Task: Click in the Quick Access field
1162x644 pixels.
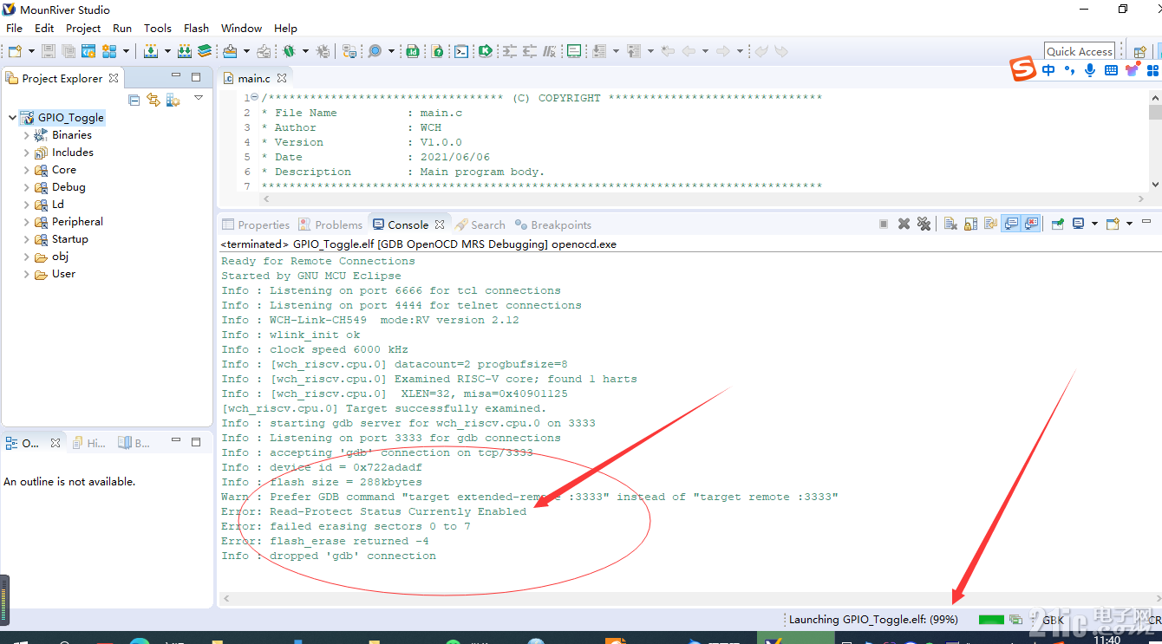Action: 1079,52
